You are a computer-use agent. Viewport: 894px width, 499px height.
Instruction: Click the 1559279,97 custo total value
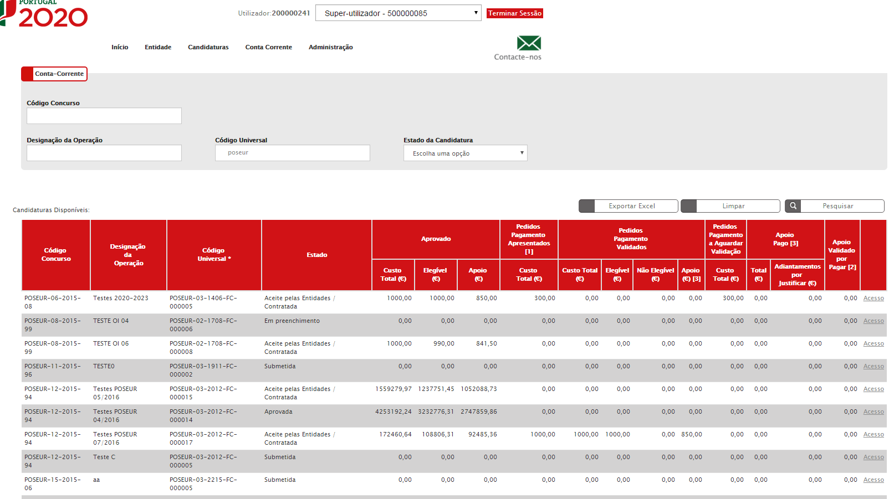pos(394,389)
